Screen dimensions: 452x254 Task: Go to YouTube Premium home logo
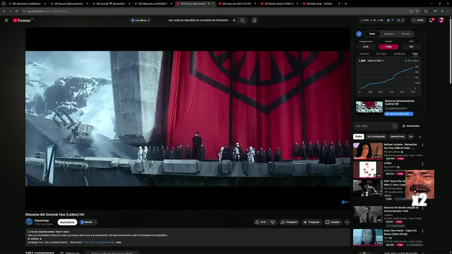tap(22, 20)
